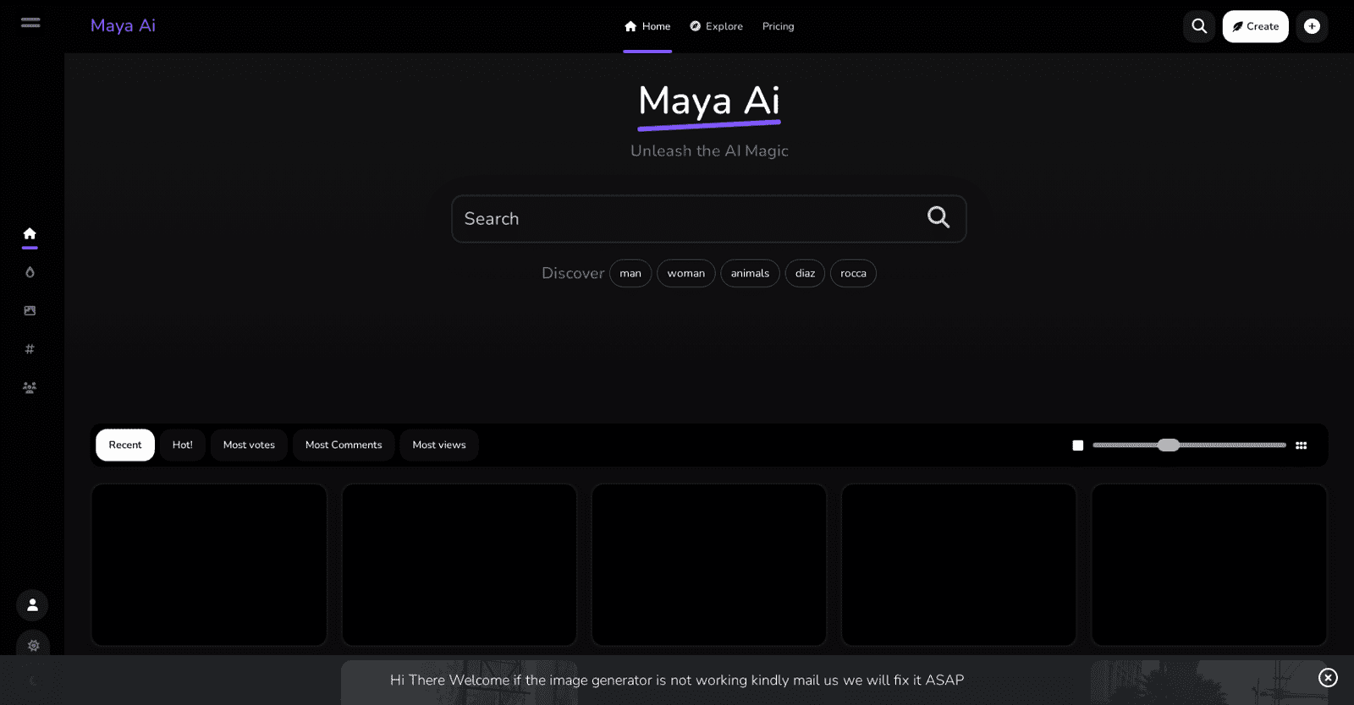Click the sidebar users group icon

[30, 387]
